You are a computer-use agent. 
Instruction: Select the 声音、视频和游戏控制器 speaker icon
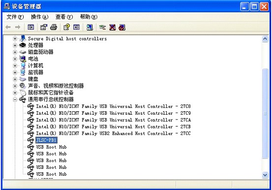tap(23, 86)
